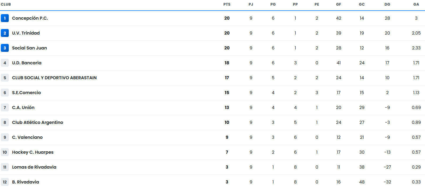
Task: Click Social San Juan points value 20
Action: pyautogui.click(x=227, y=48)
